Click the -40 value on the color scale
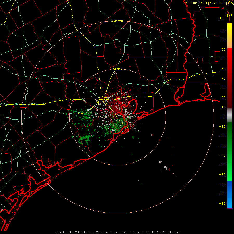The width and height of the screenshot is (234, 234). pyautogui.click(x=222, y=155)
